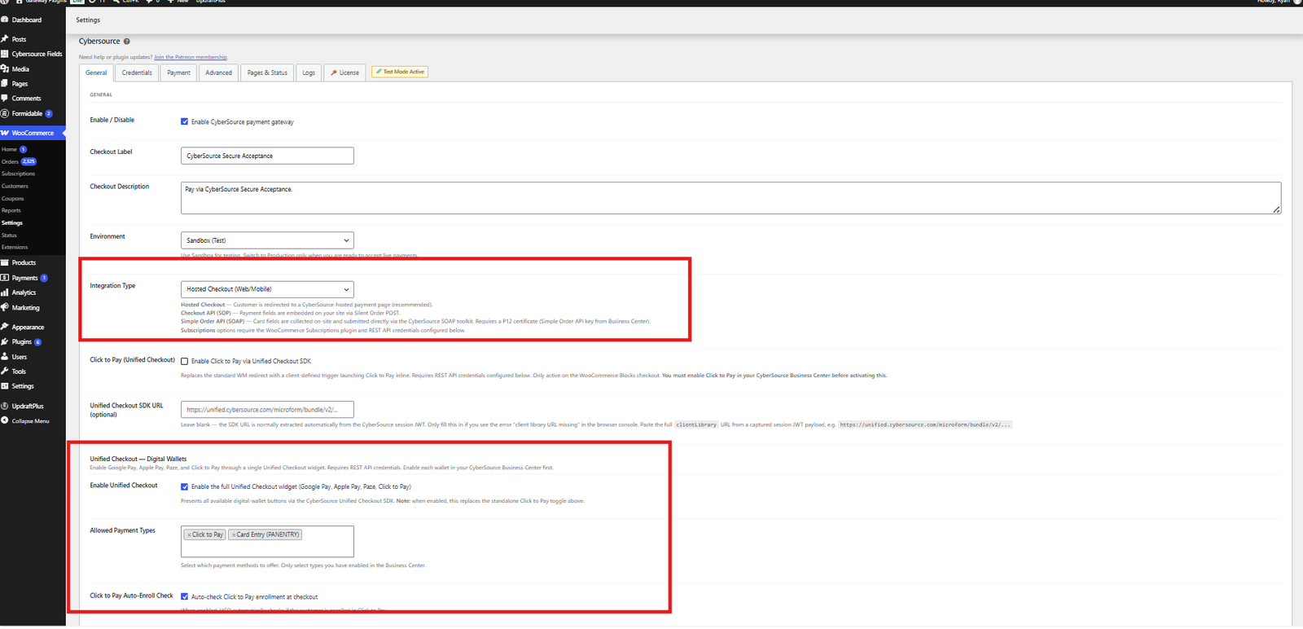
Task: Click the Checkout Label text field
Action: (267, 156)
